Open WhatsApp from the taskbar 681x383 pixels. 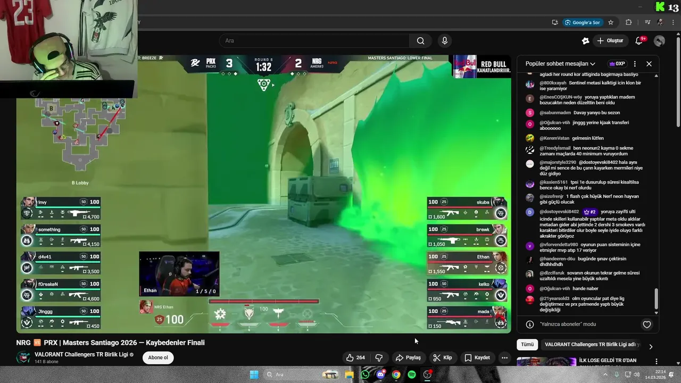tap(365, 374)
